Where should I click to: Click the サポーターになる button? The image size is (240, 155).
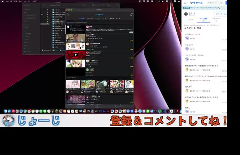[x=220, y=14]
